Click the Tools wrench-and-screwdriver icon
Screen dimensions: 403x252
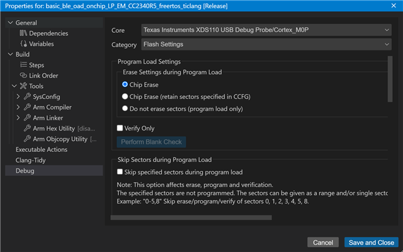click(23, 86)
